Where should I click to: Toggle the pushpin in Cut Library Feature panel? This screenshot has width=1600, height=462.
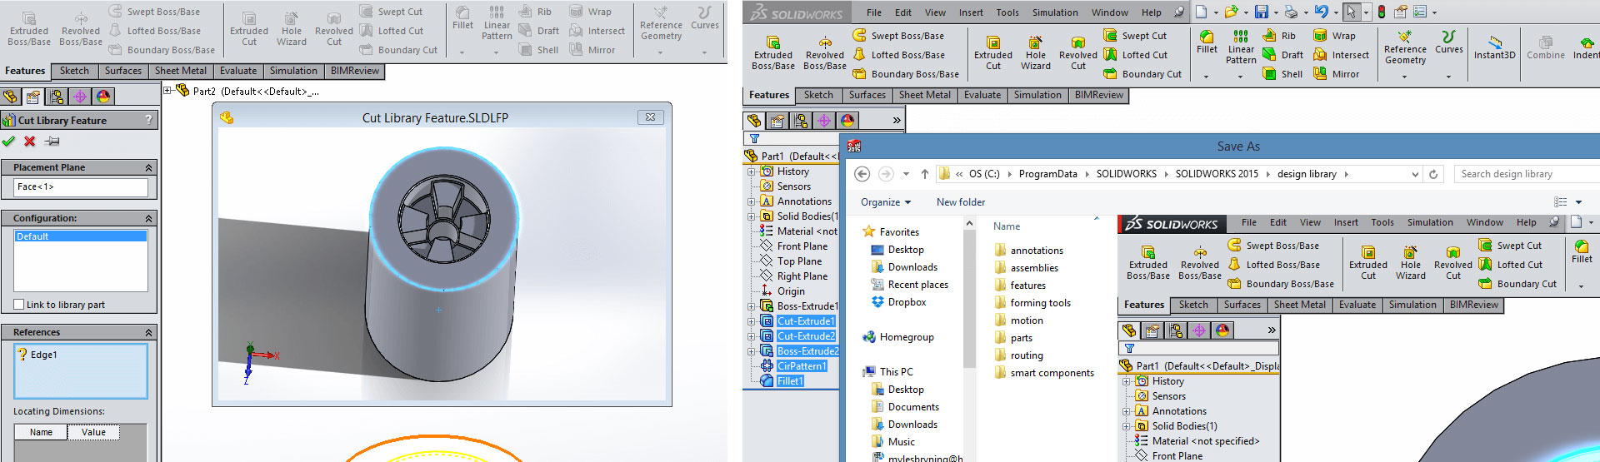click(52, 142)
